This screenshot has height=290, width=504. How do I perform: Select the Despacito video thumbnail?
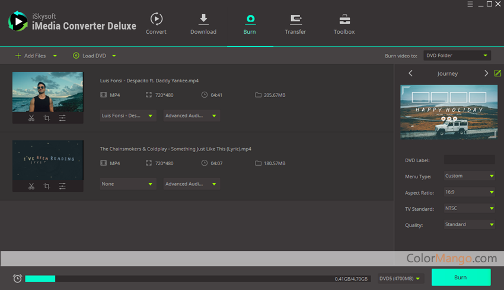tap(47, 92)
